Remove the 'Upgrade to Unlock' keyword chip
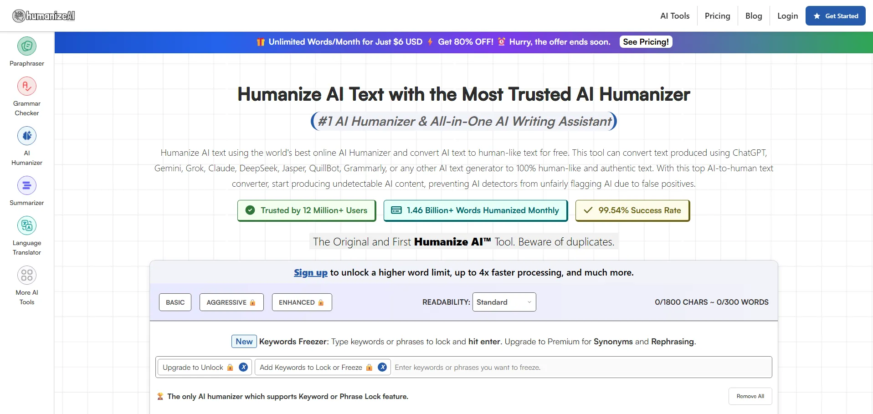 click(x=243, y=367)
